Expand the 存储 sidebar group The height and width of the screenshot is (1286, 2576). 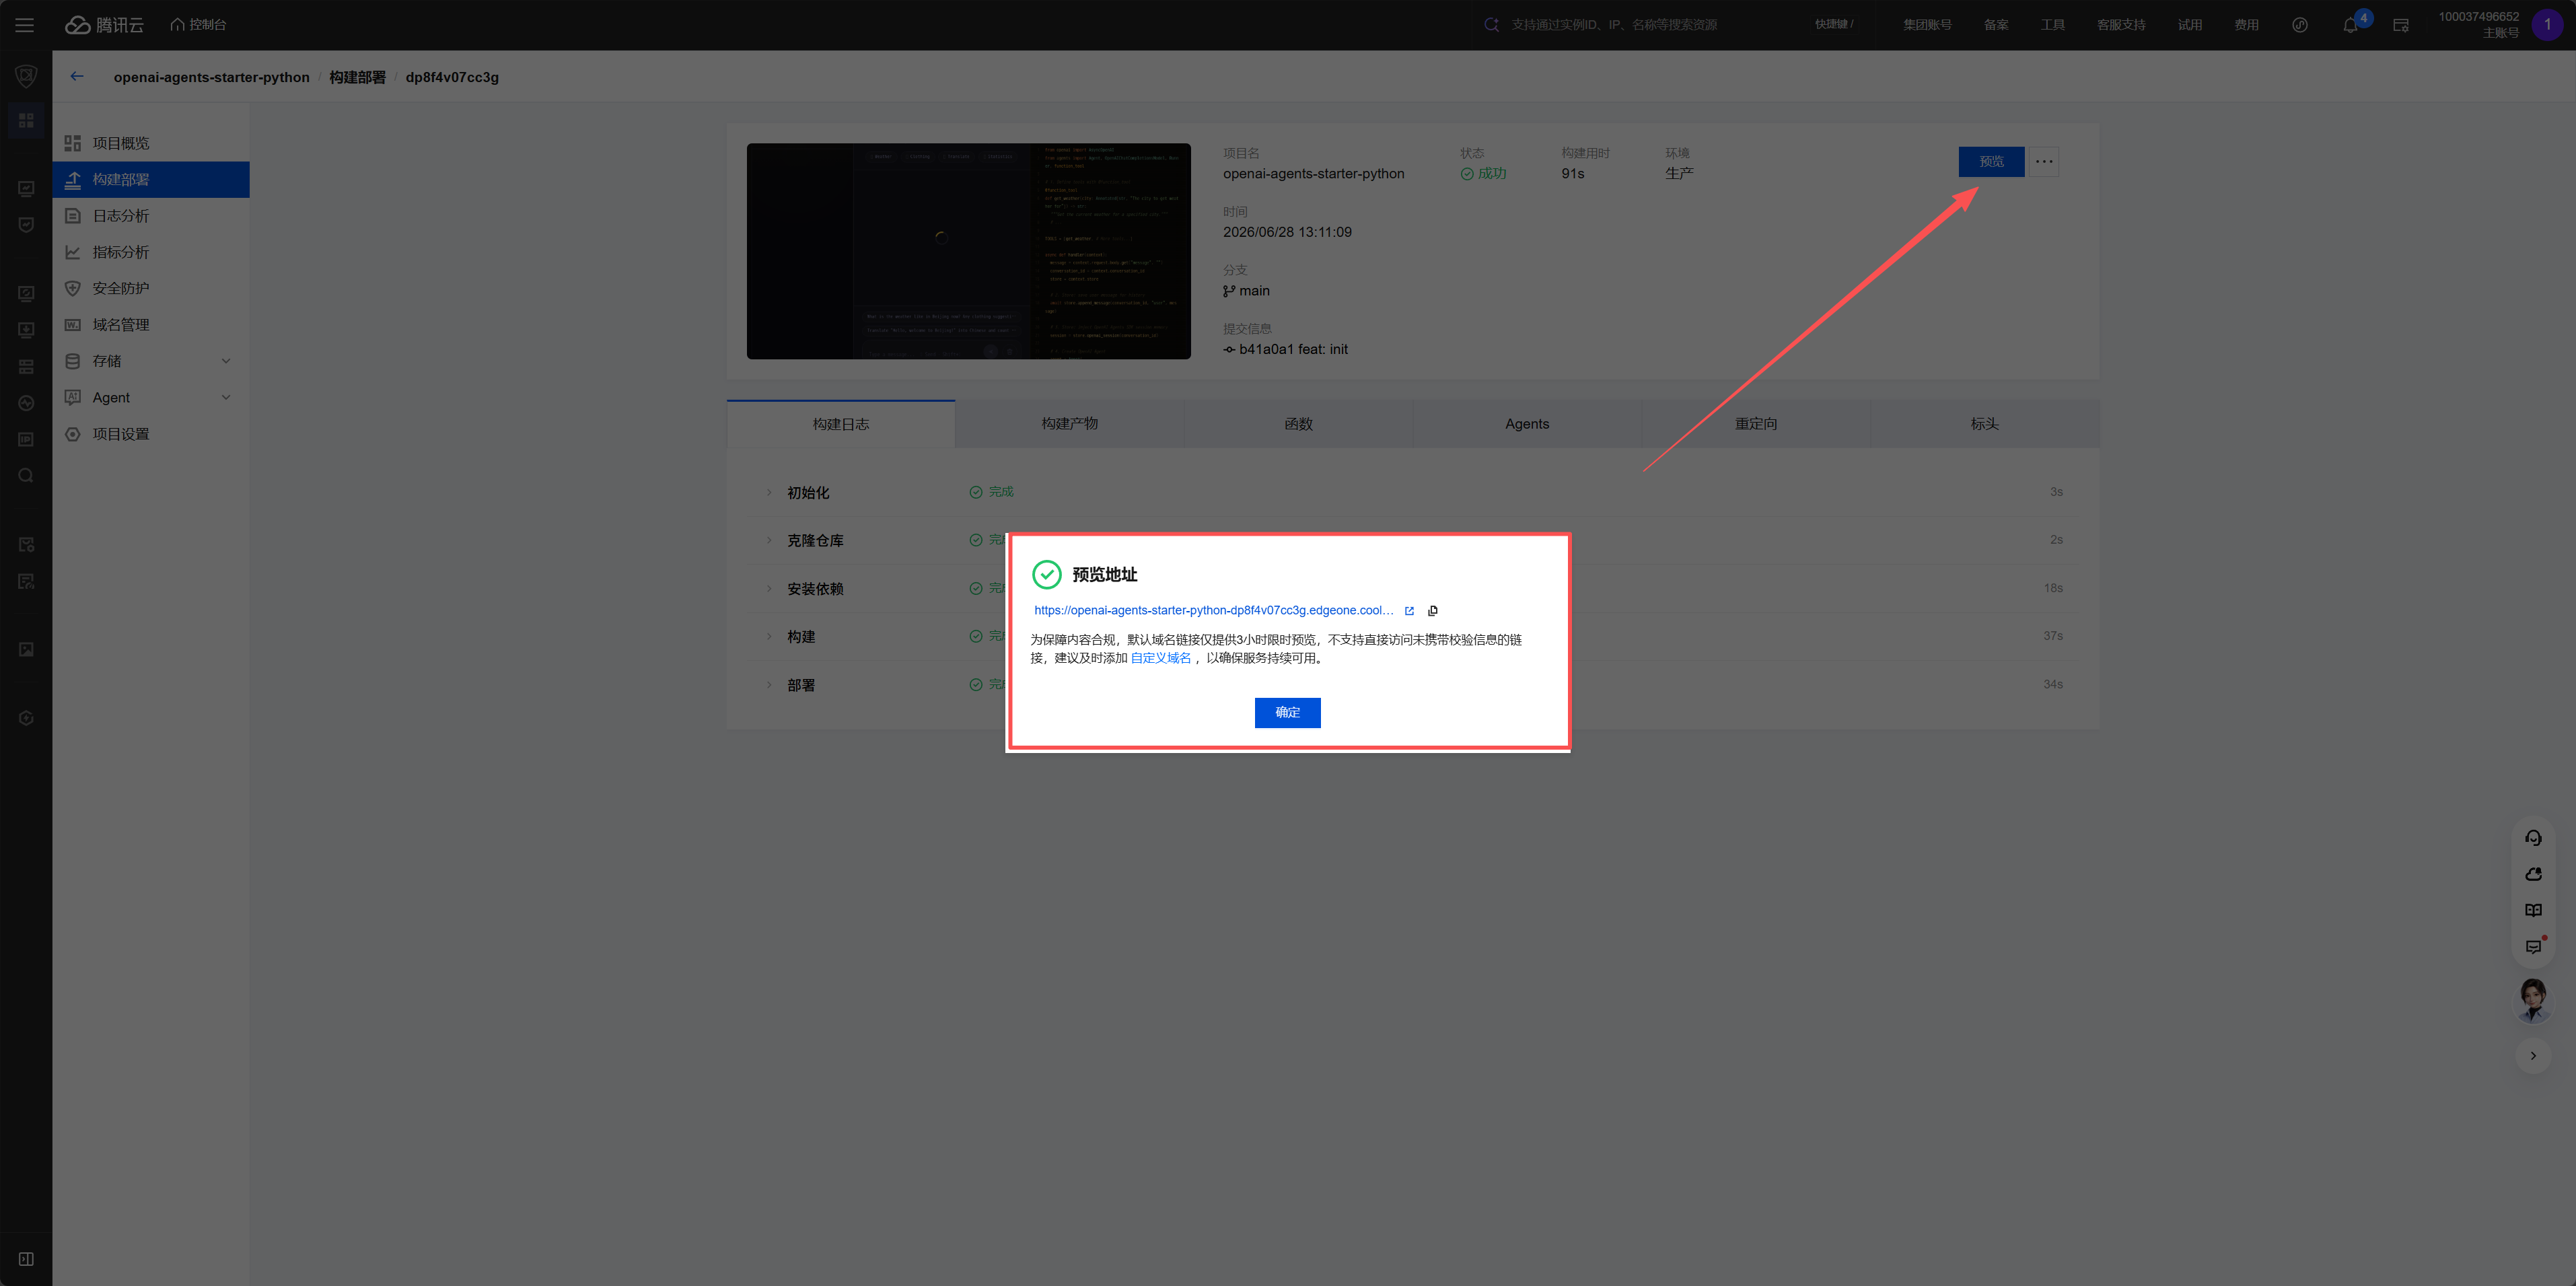click(151, 361)
